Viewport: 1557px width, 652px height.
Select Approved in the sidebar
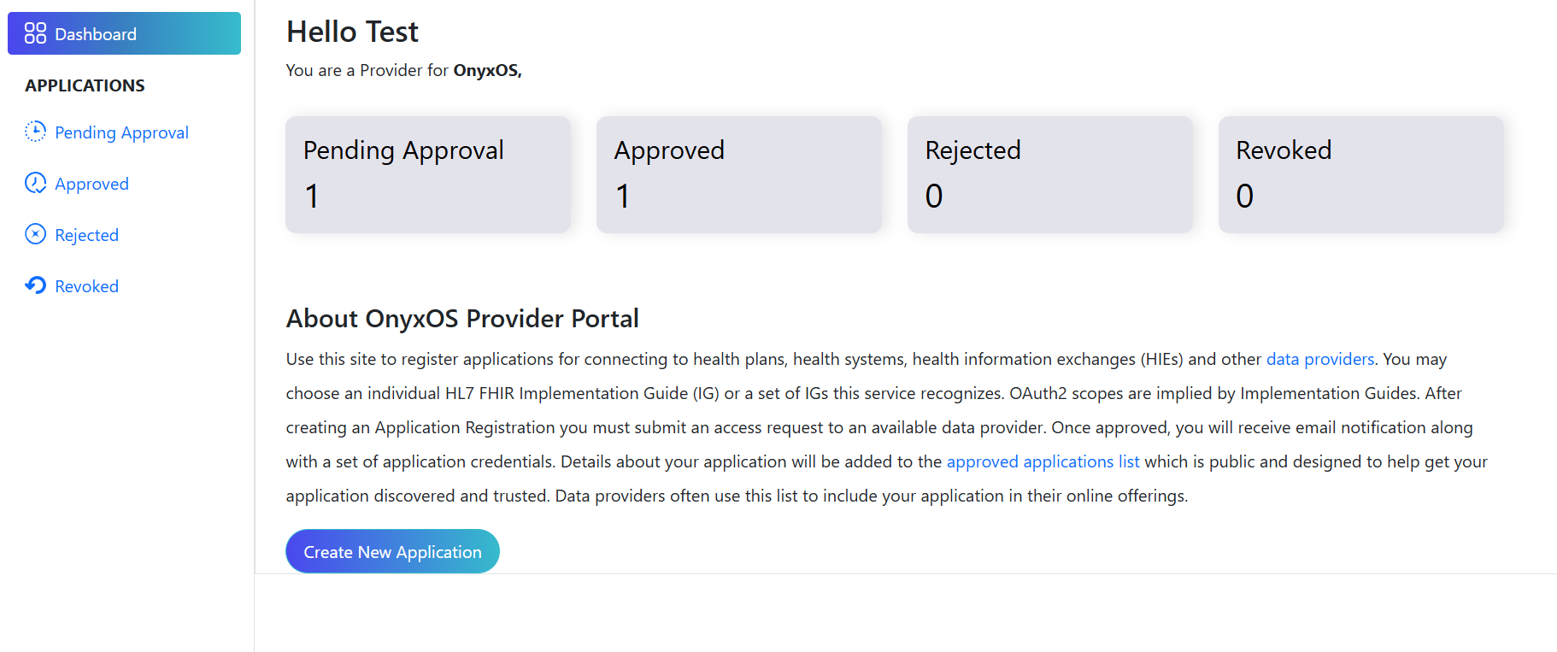click(91, 184)
